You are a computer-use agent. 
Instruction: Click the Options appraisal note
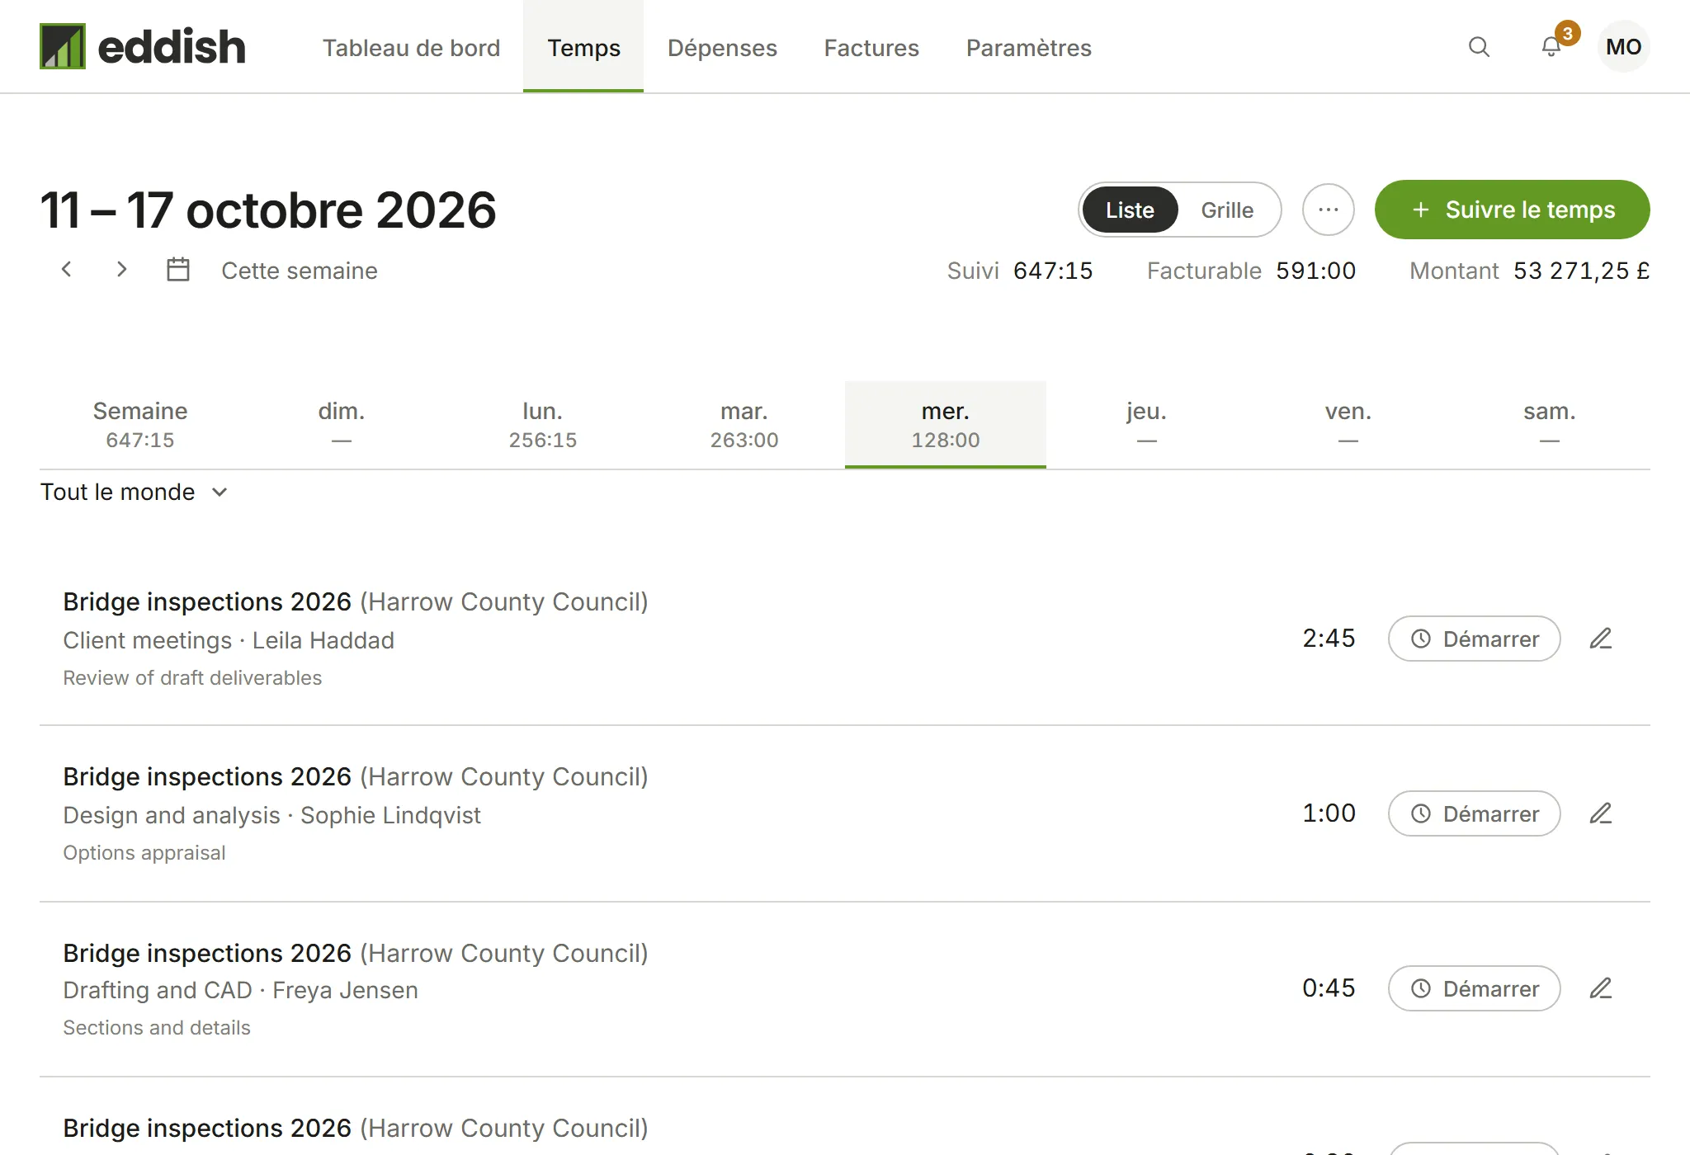[x=144, y=852]
